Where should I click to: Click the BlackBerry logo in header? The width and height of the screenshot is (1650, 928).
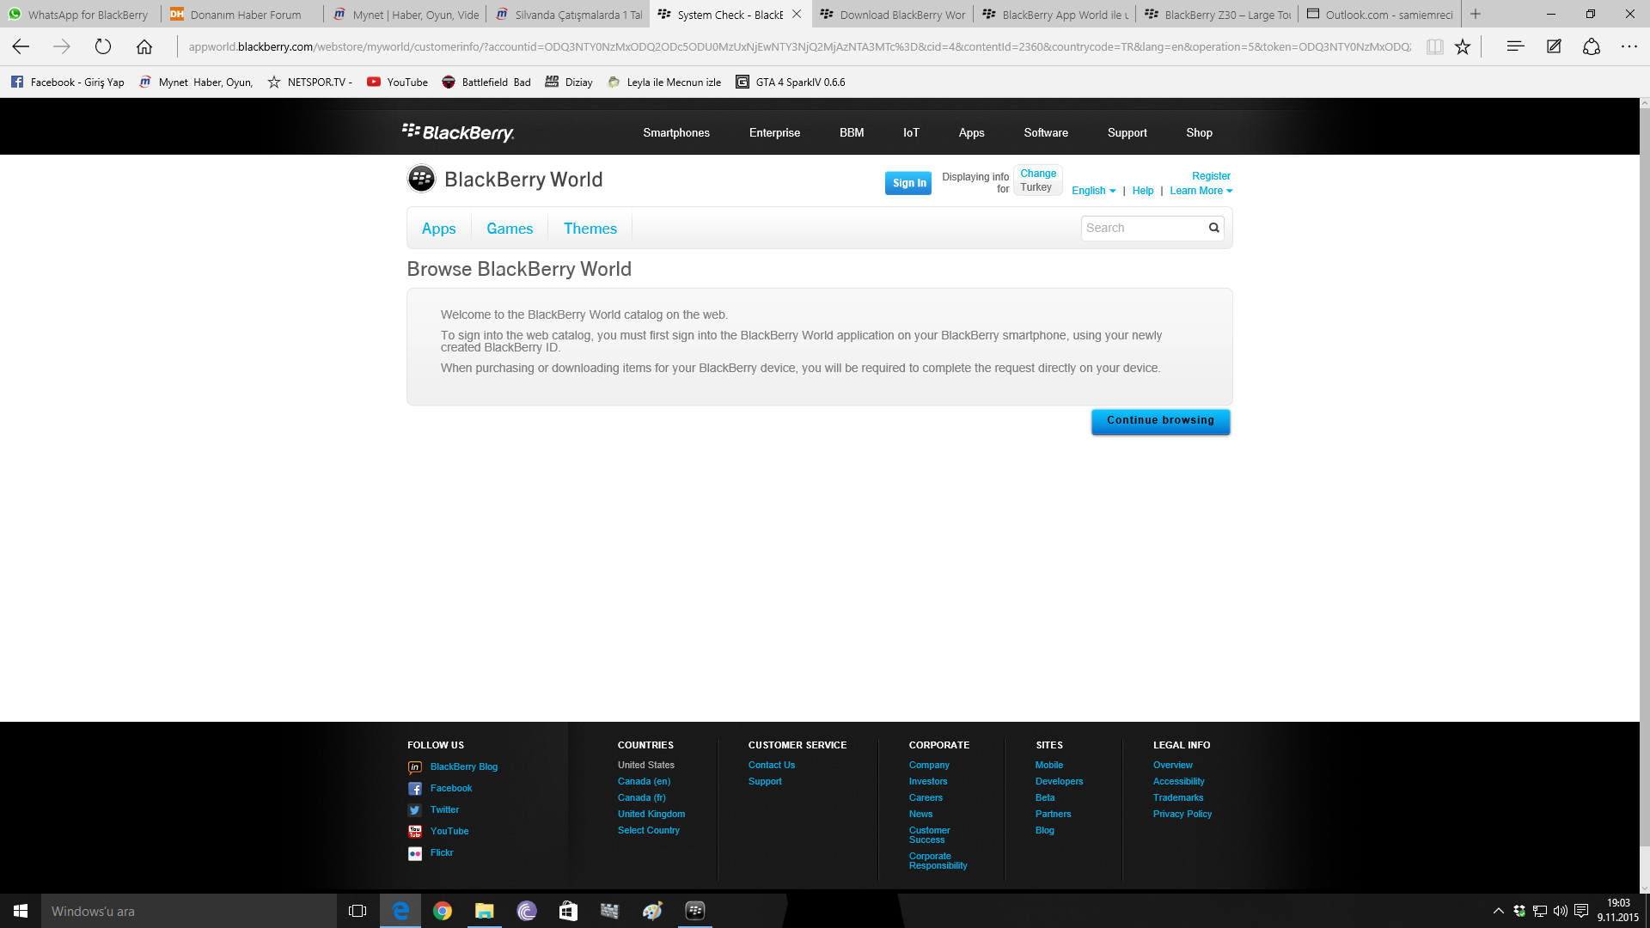coord(458,132)
